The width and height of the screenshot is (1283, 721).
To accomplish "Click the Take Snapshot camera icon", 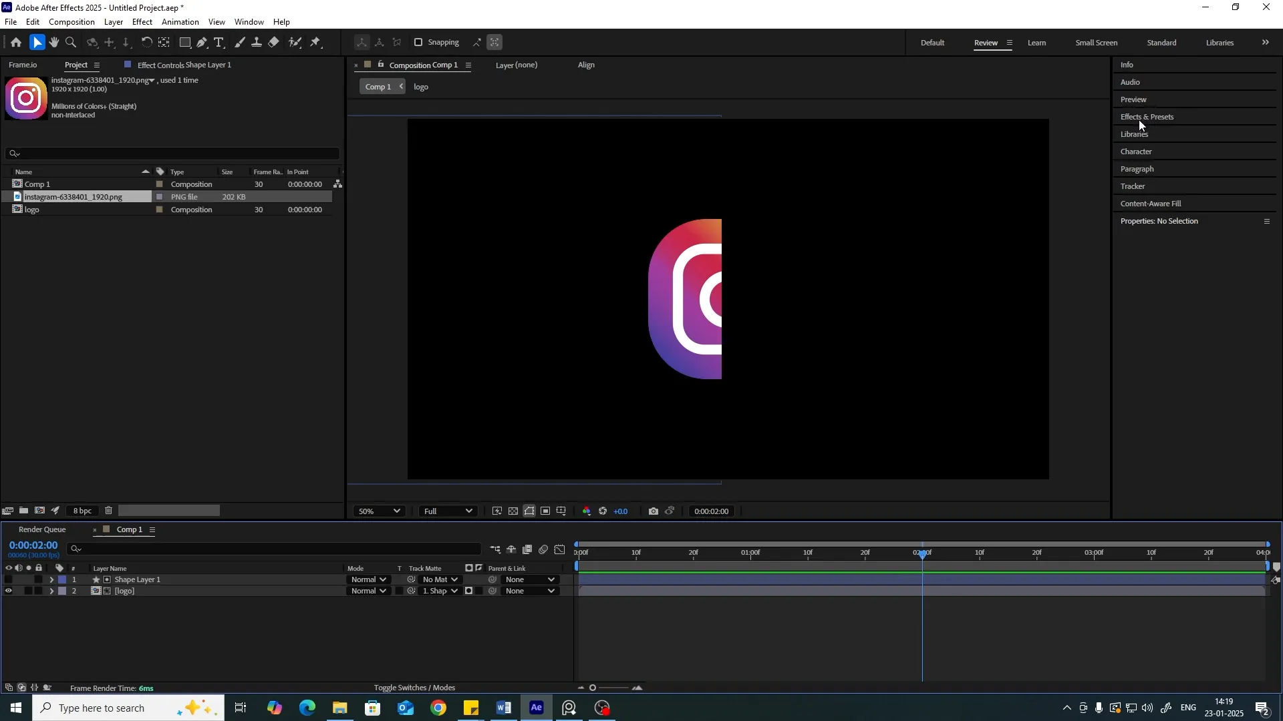I will (x=654, y=511).
